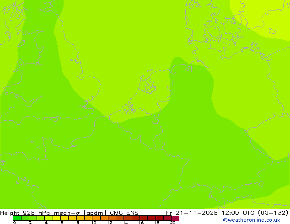Click the legend value '4'
Screen dimensions: 290x224
click(46, 223)
